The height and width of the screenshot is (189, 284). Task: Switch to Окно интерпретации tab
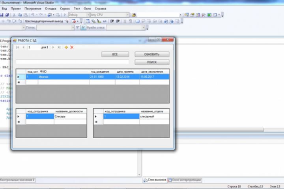coord(184,180)
